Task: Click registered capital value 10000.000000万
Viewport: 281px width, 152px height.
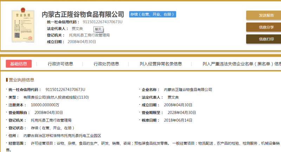Action: (45, 105)
